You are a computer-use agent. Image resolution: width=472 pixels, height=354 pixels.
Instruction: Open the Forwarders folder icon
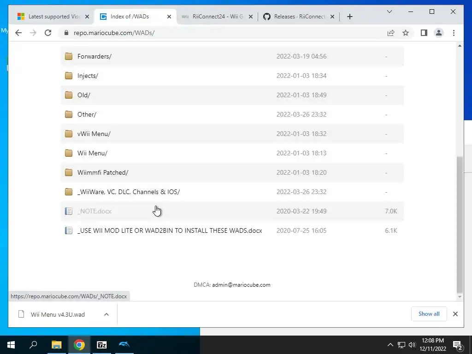pyautogui.click(x=69, y=56)
